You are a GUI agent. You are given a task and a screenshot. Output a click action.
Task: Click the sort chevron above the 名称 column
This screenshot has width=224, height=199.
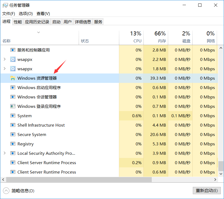tap(38, 32)
